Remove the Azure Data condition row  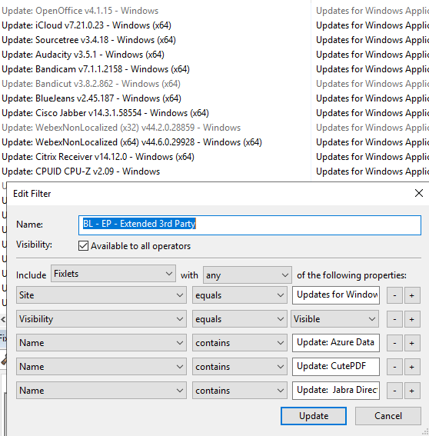(394, 343)
